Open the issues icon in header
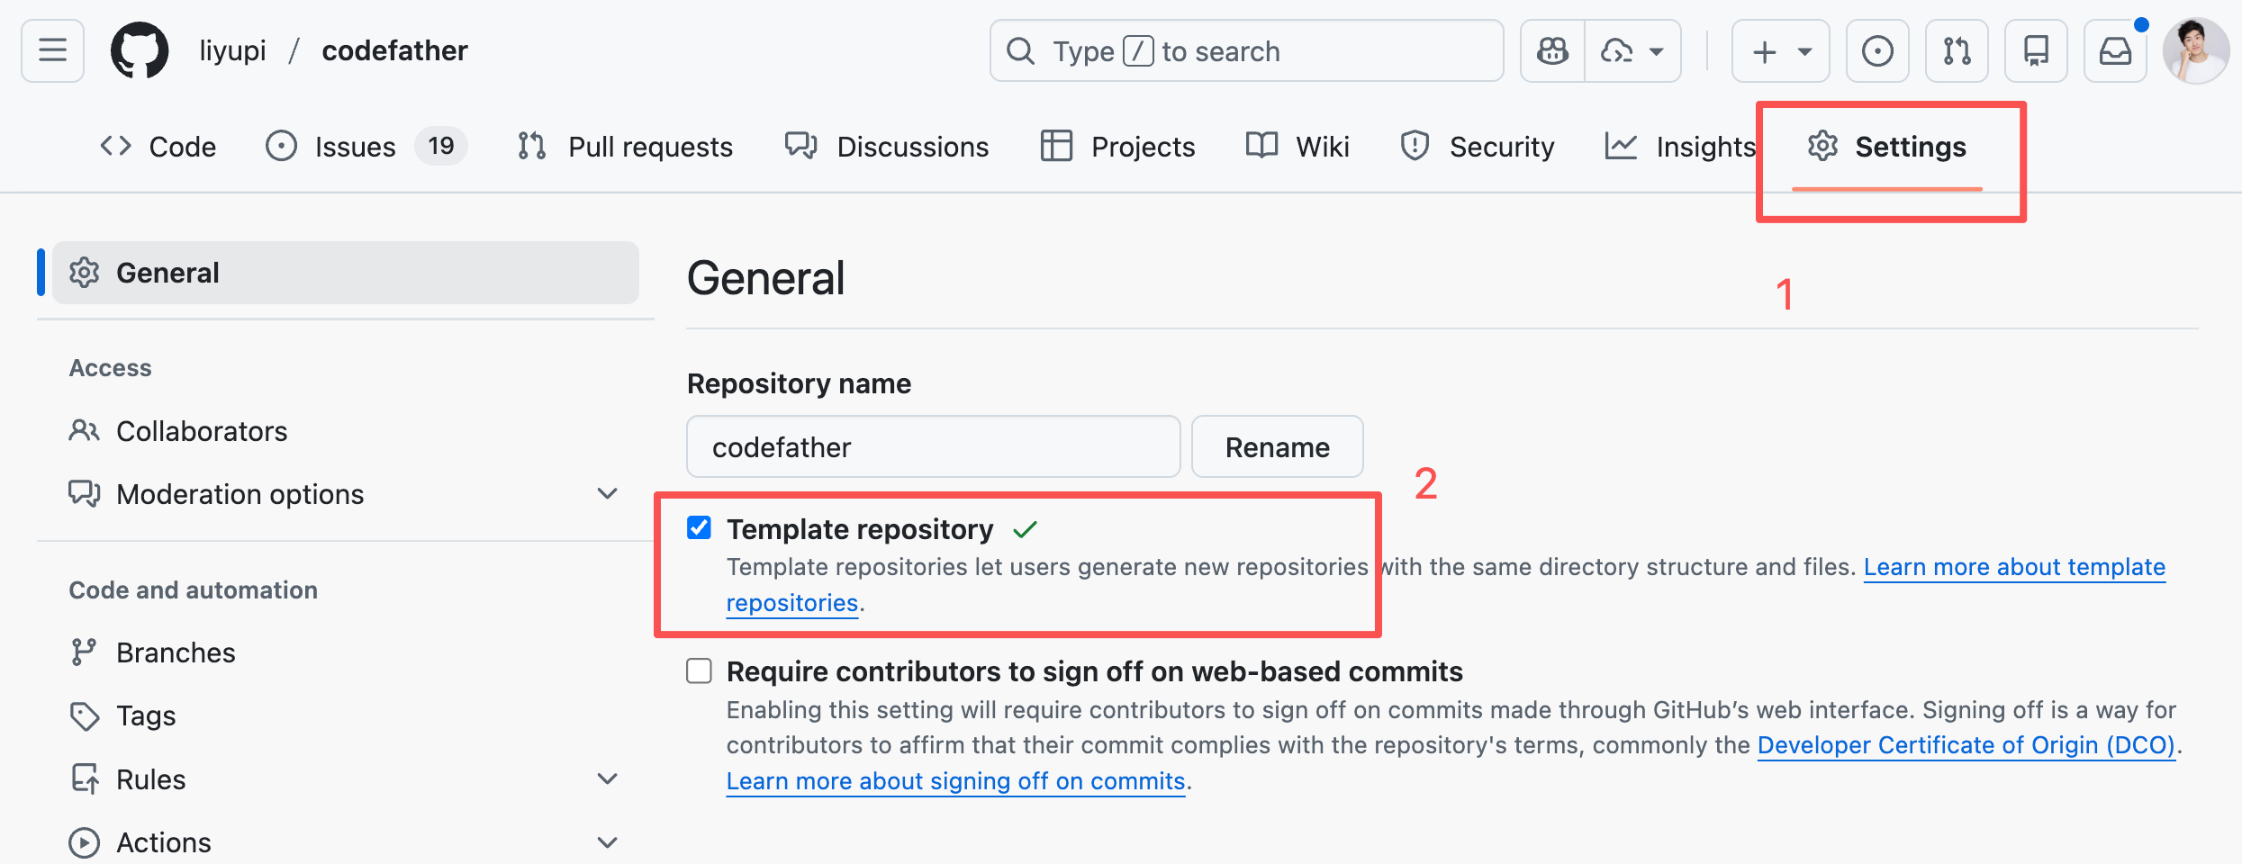This screenshot has width=2242, height=864. click(x=1876, y=51)
